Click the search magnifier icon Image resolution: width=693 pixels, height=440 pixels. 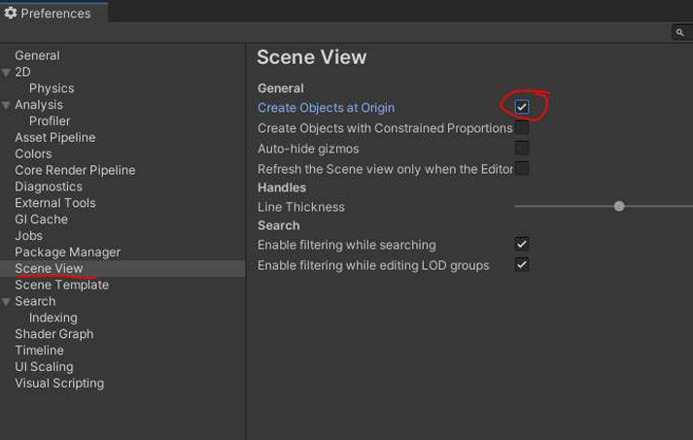pos(680,32)
